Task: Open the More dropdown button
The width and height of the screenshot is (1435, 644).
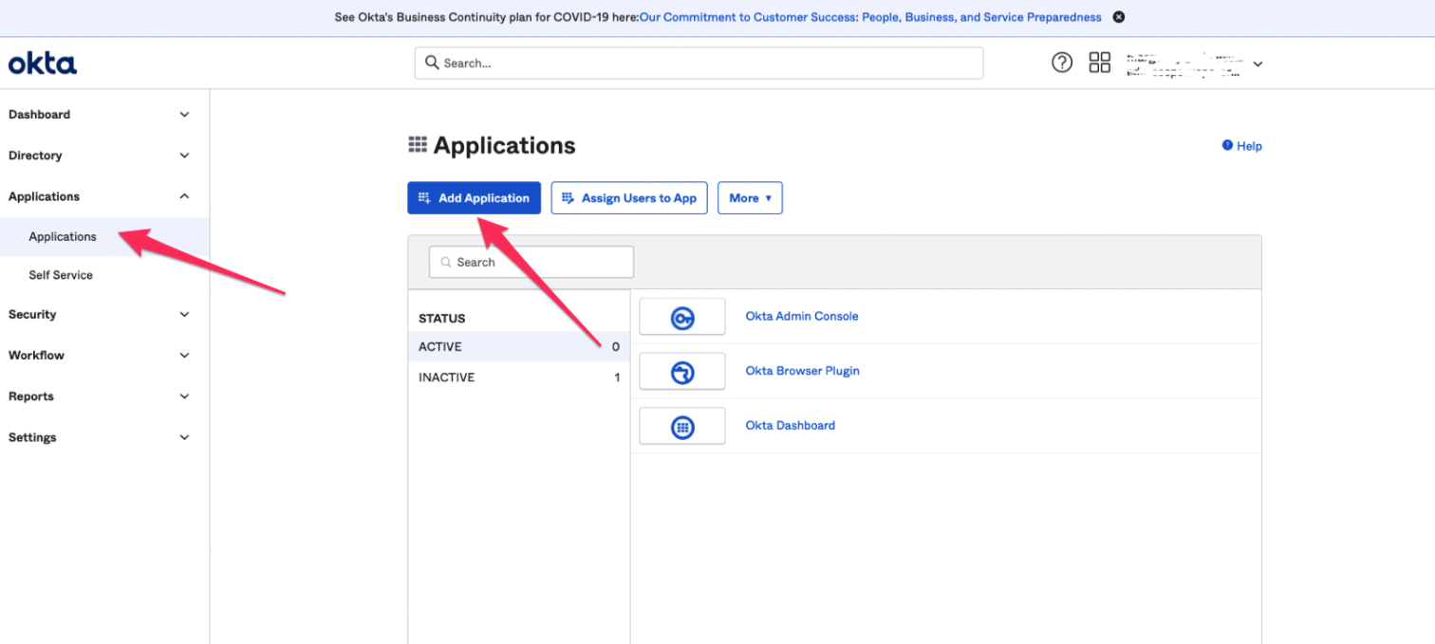Action: 750,198
